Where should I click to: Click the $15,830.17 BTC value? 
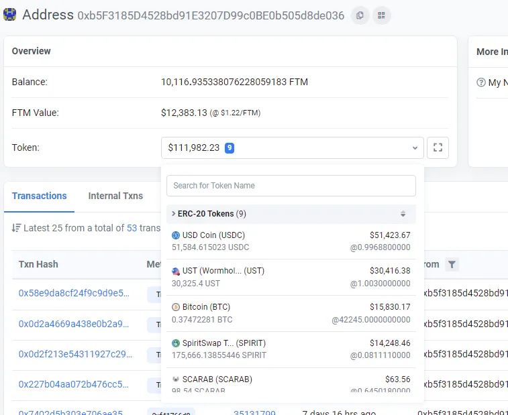(x=390, y=307)
